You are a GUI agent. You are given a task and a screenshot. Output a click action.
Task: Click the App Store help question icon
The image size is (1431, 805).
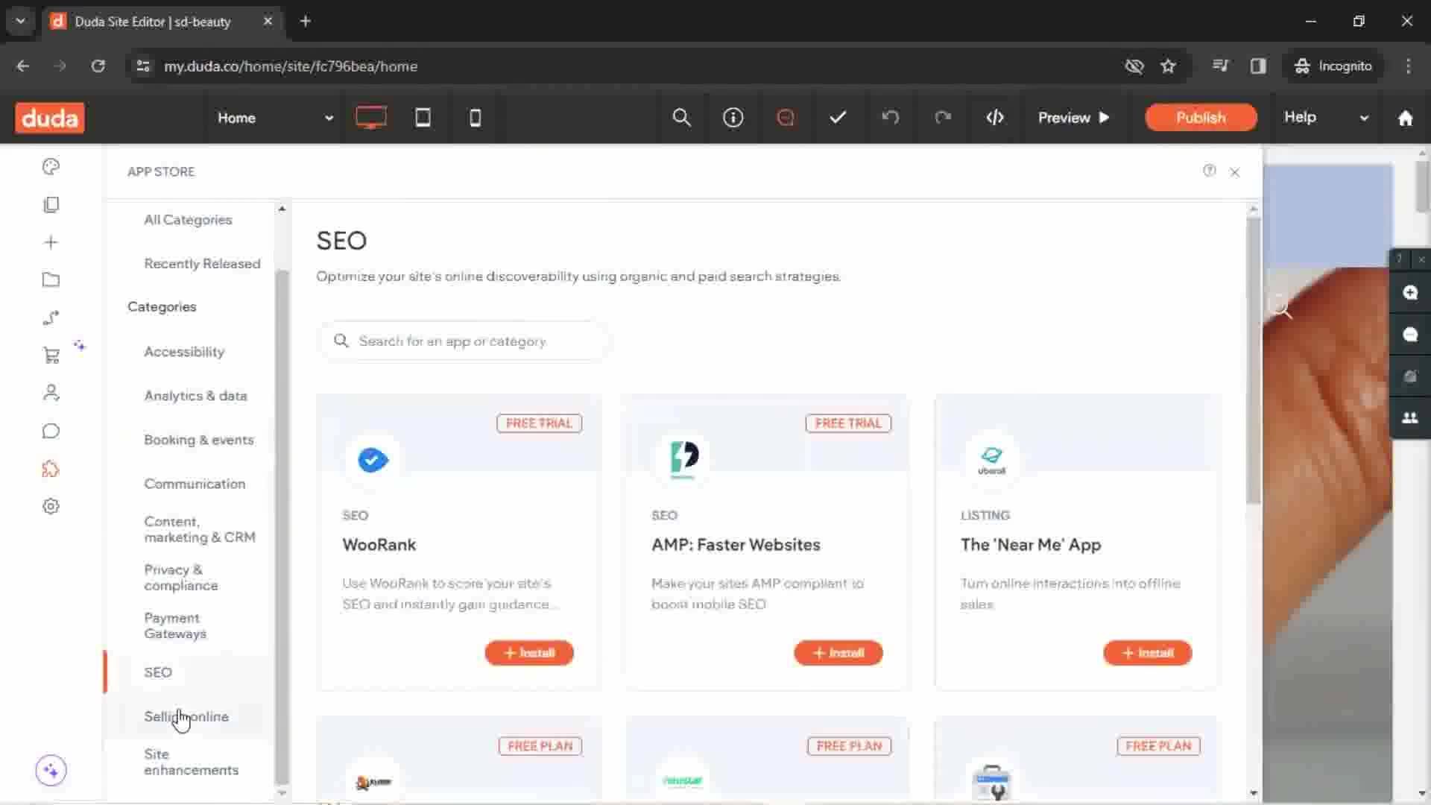point(1209,171)
